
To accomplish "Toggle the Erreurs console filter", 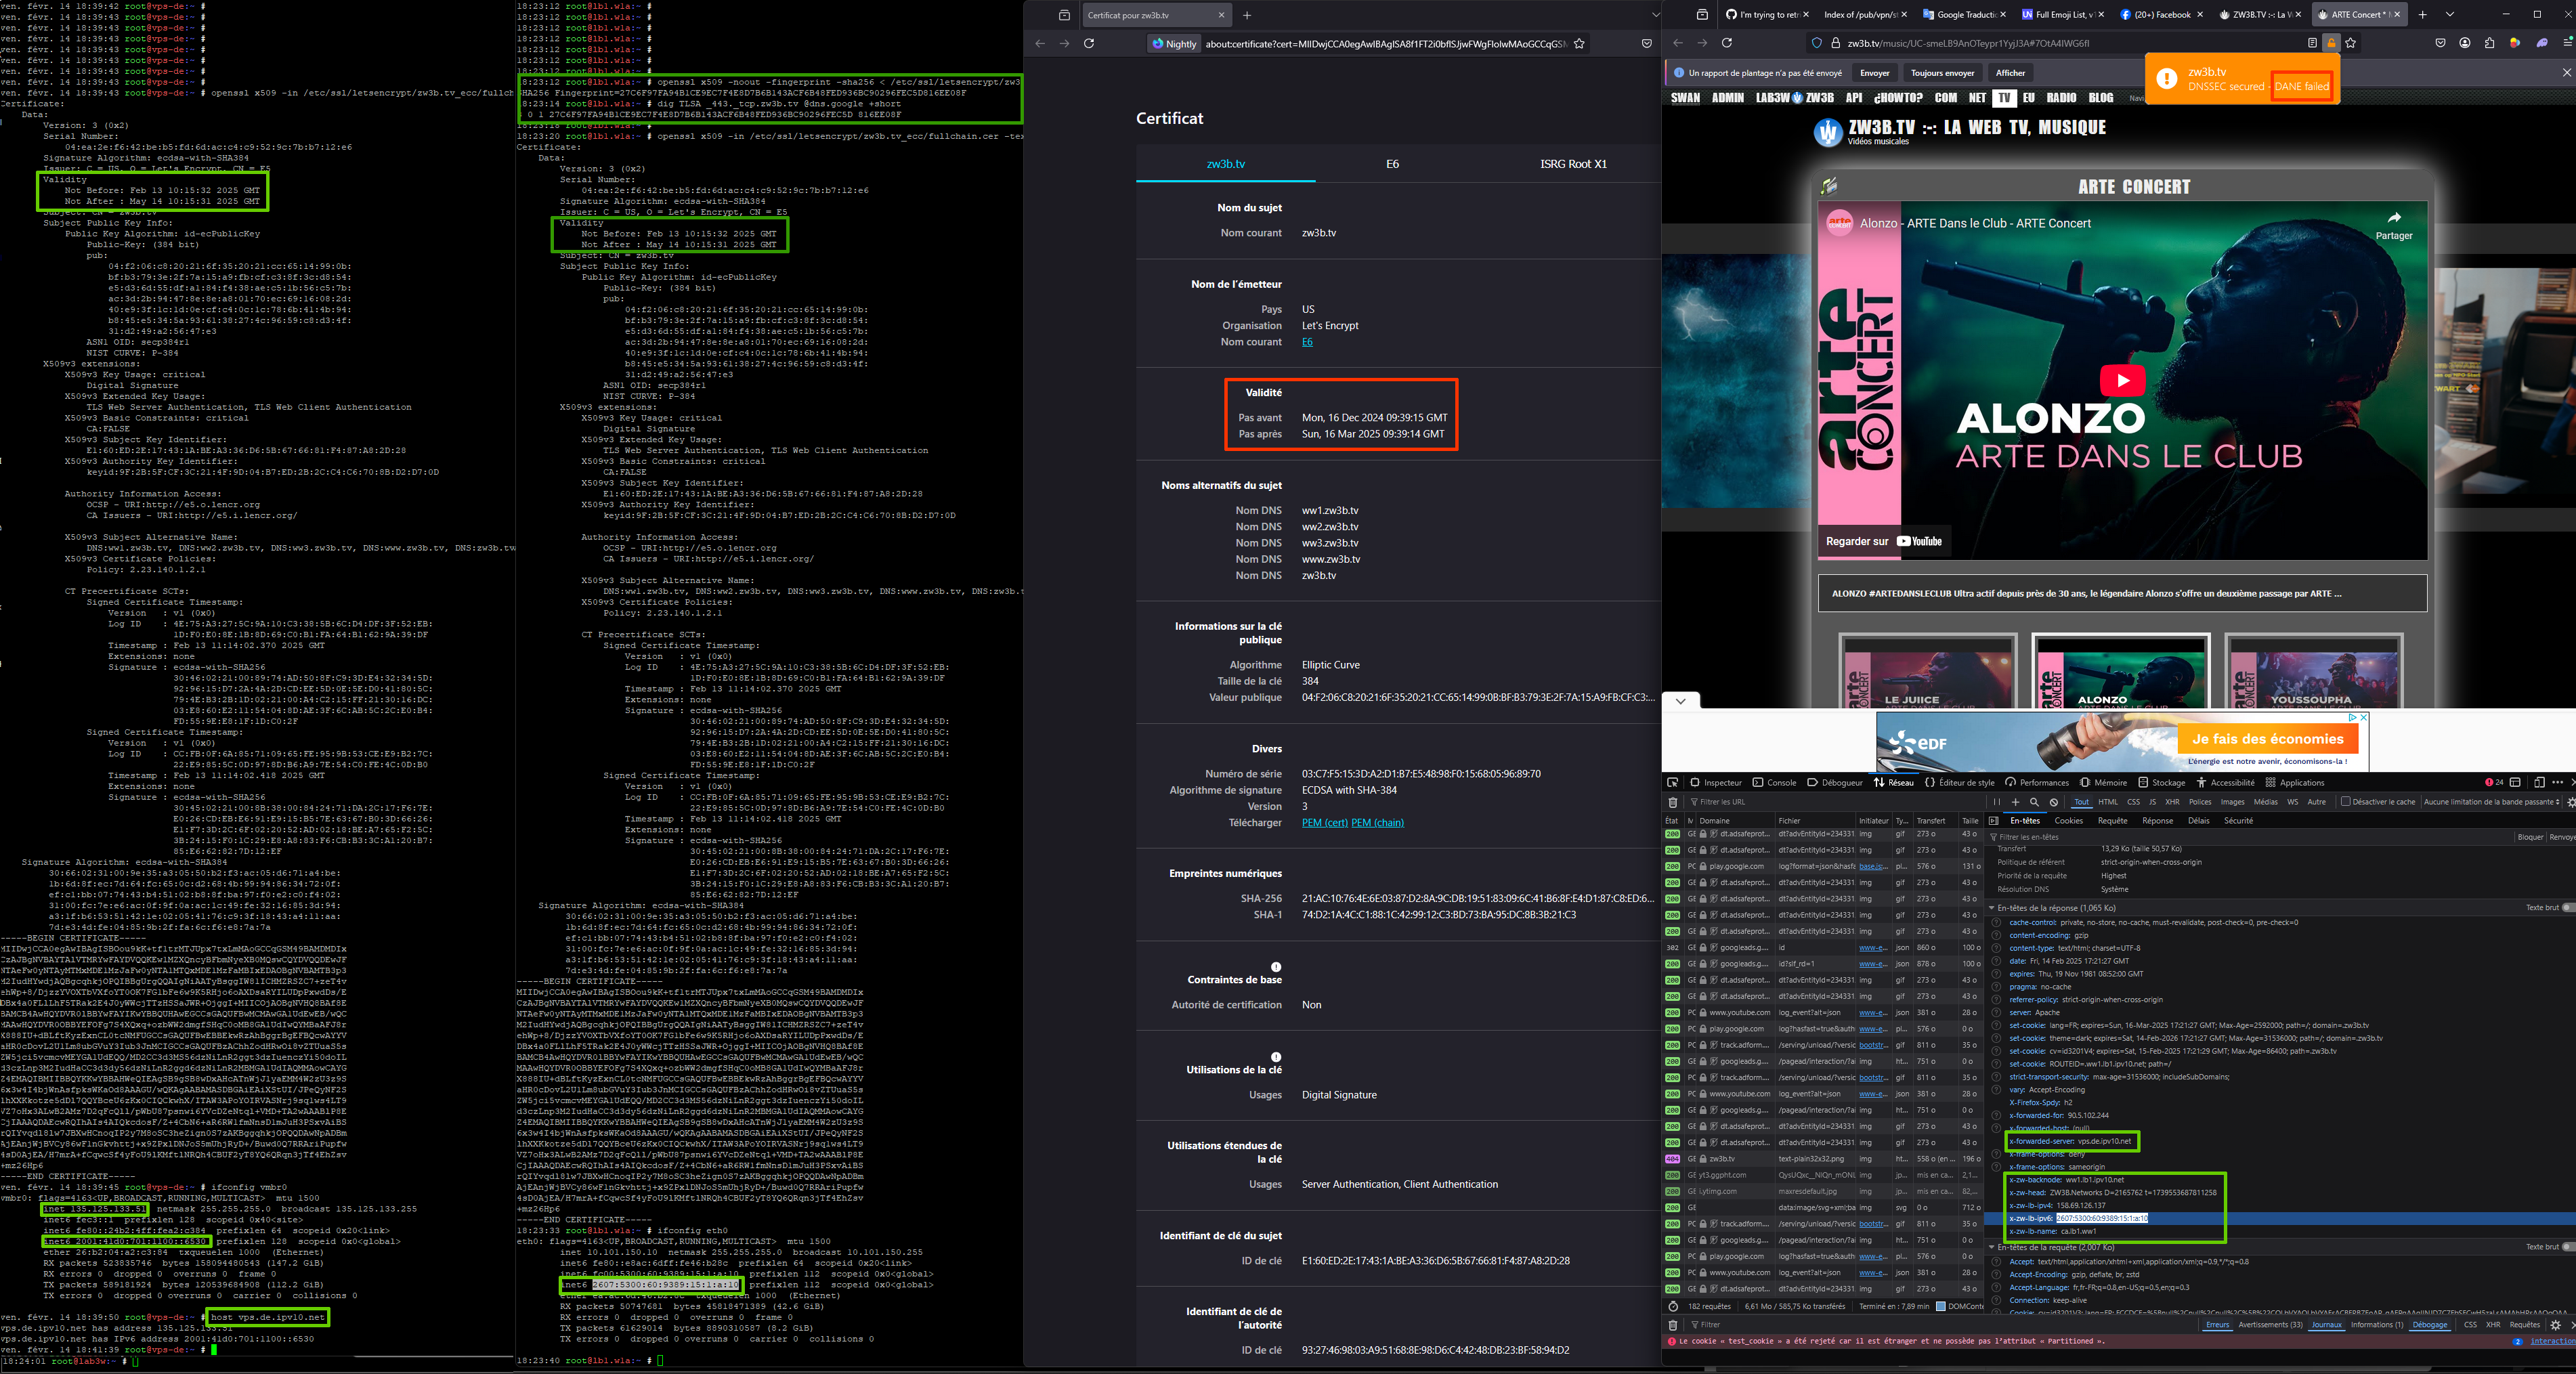I will point(2217,1325).
